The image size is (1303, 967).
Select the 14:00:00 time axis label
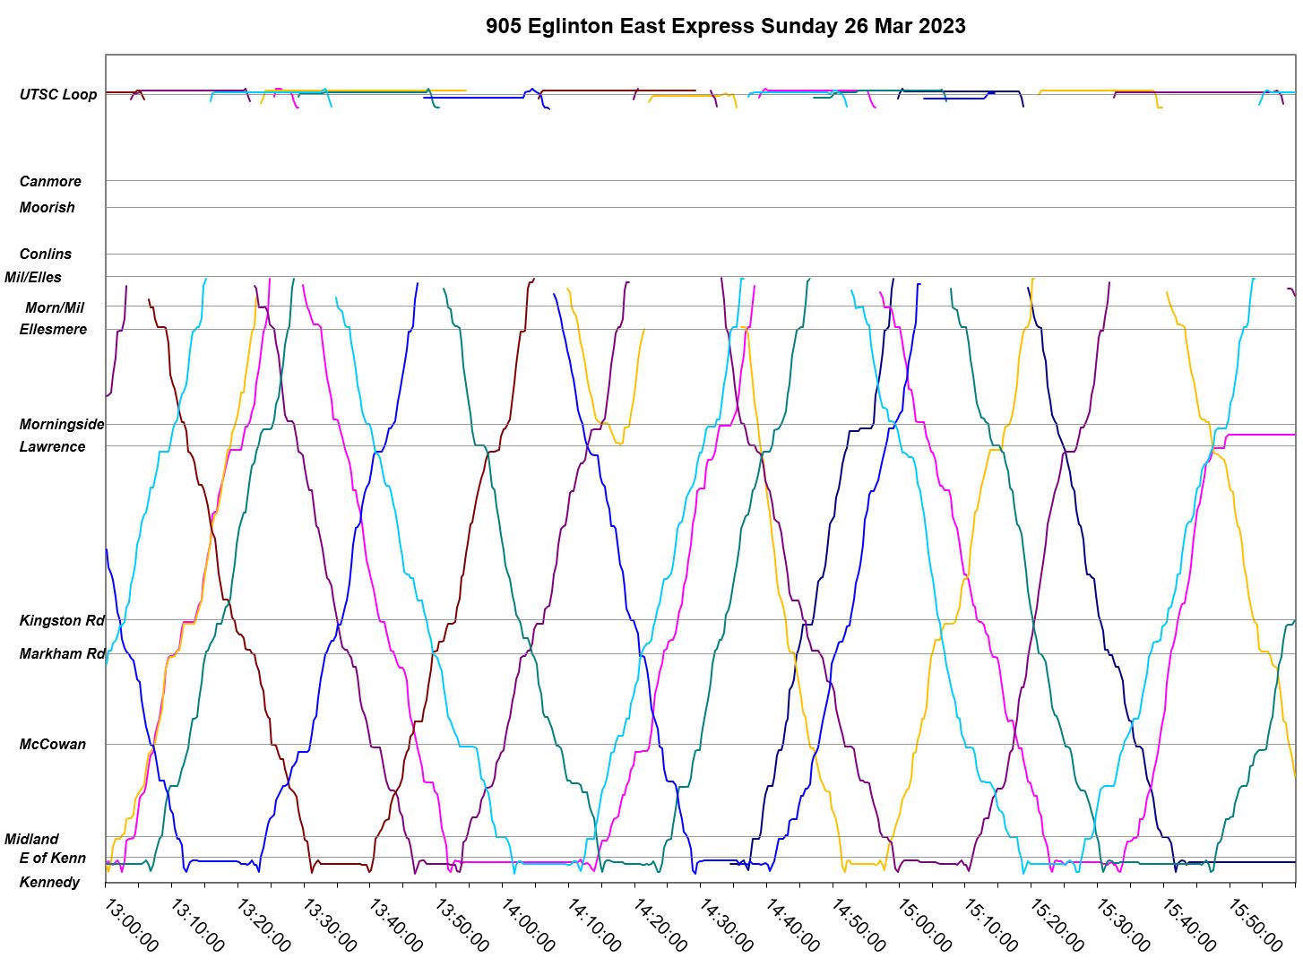(527, 925)
